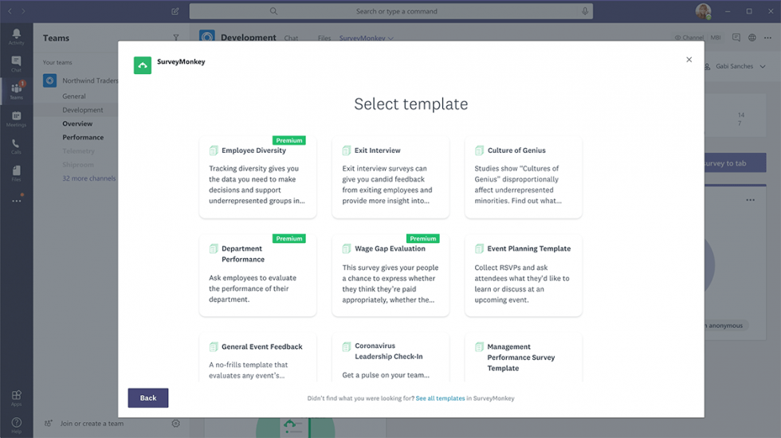Expand the Gabi Sanches dropdown

763,66
